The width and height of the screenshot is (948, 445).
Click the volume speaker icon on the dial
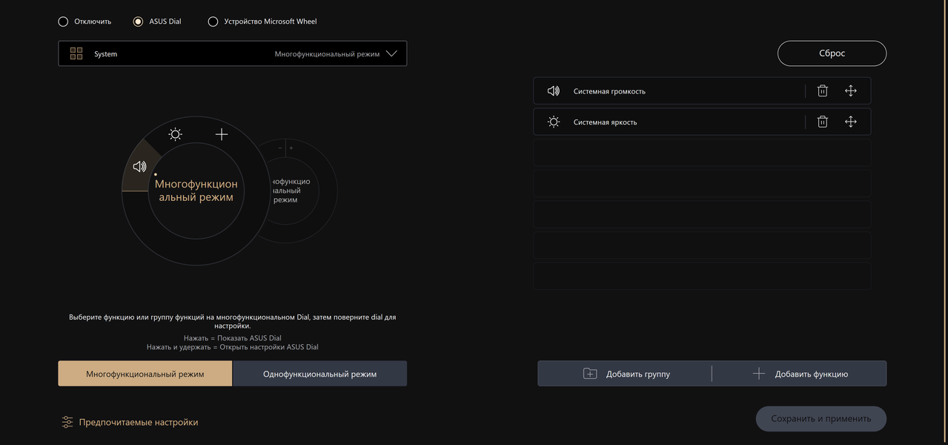coord(139,167)
